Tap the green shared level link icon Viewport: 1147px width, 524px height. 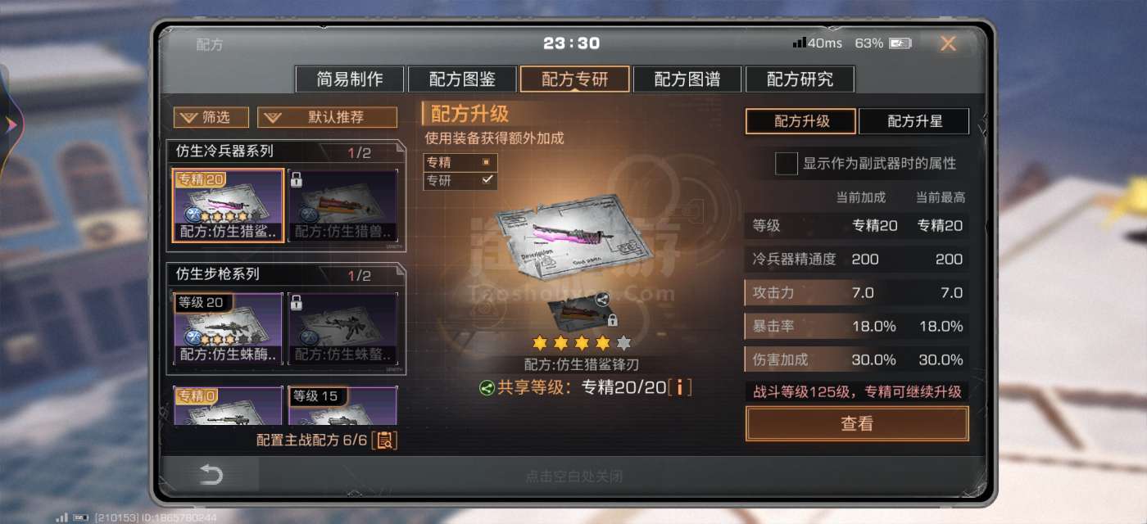click(x=487, y=387)
